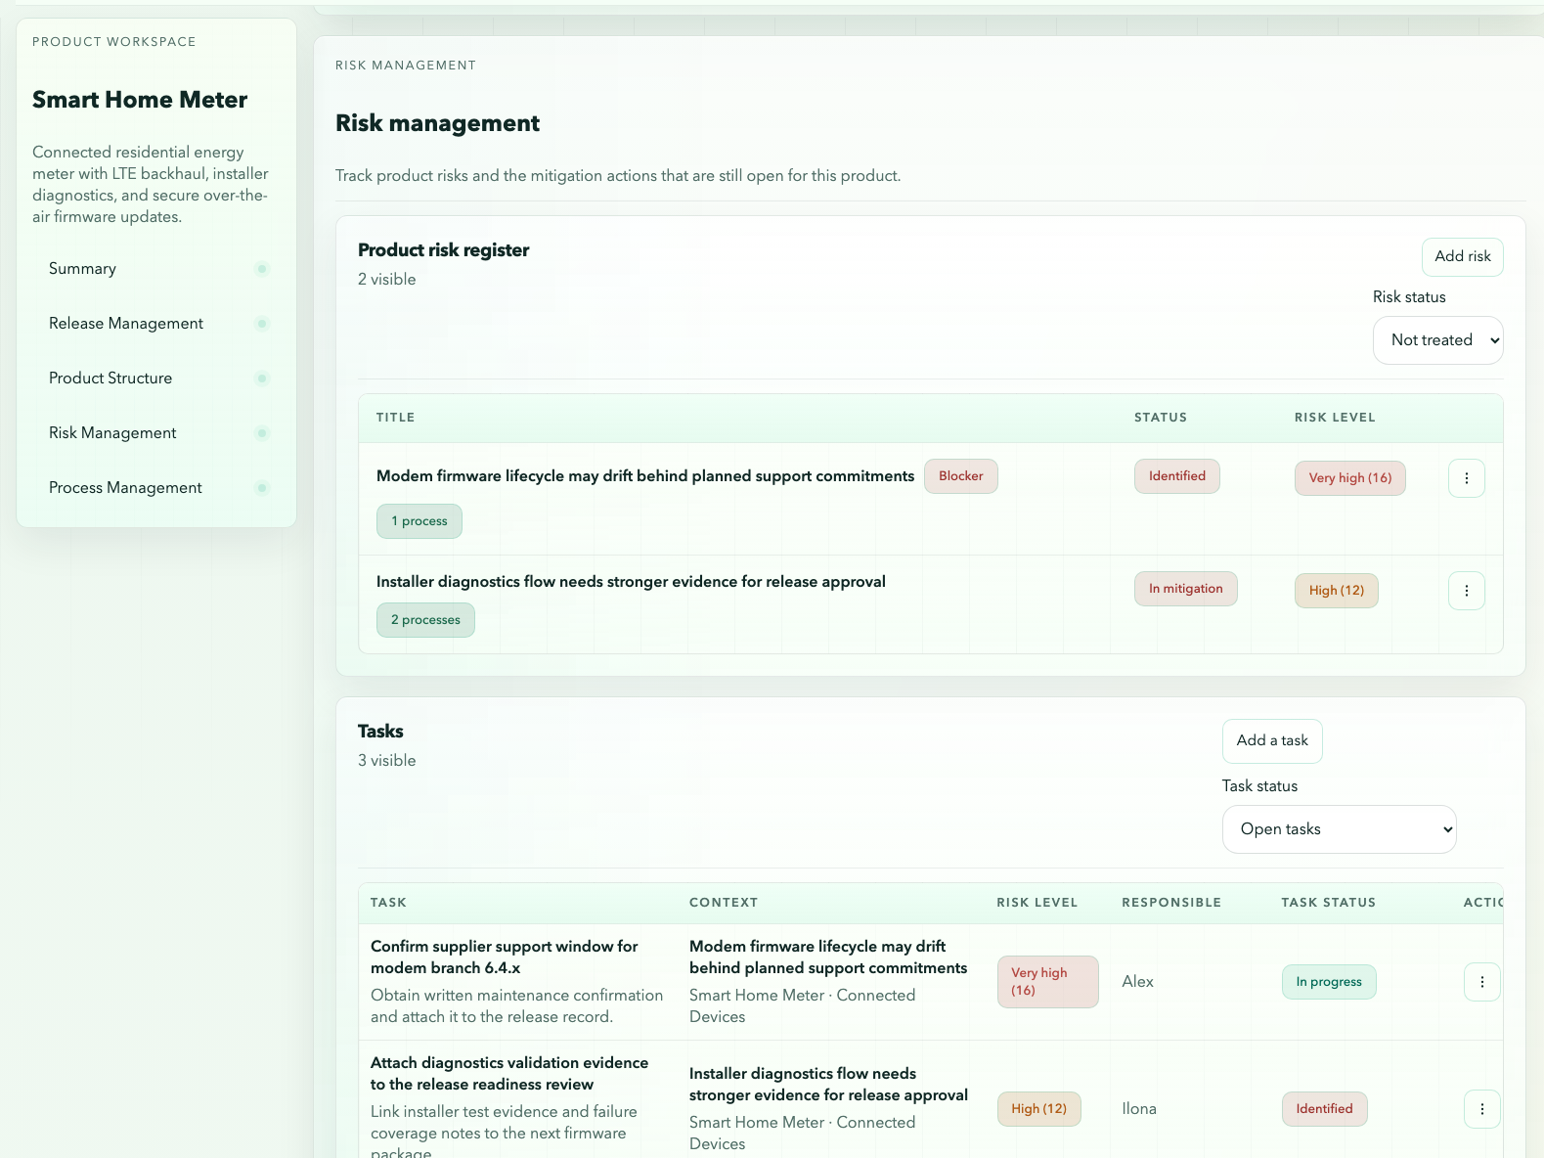The width and height of the screenshot is (1544, 1158).
Task: Click the TITLE column header
Action: pos(395,418)
